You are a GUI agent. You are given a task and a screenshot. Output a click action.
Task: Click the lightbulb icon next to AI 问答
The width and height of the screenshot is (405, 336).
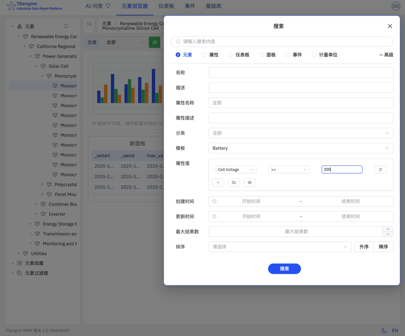(x=108, y=6)
